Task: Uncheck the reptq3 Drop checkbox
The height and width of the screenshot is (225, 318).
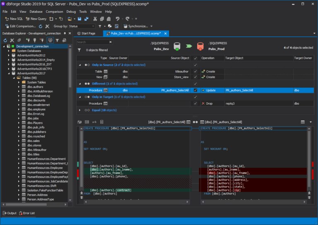Action: point(195,103)
